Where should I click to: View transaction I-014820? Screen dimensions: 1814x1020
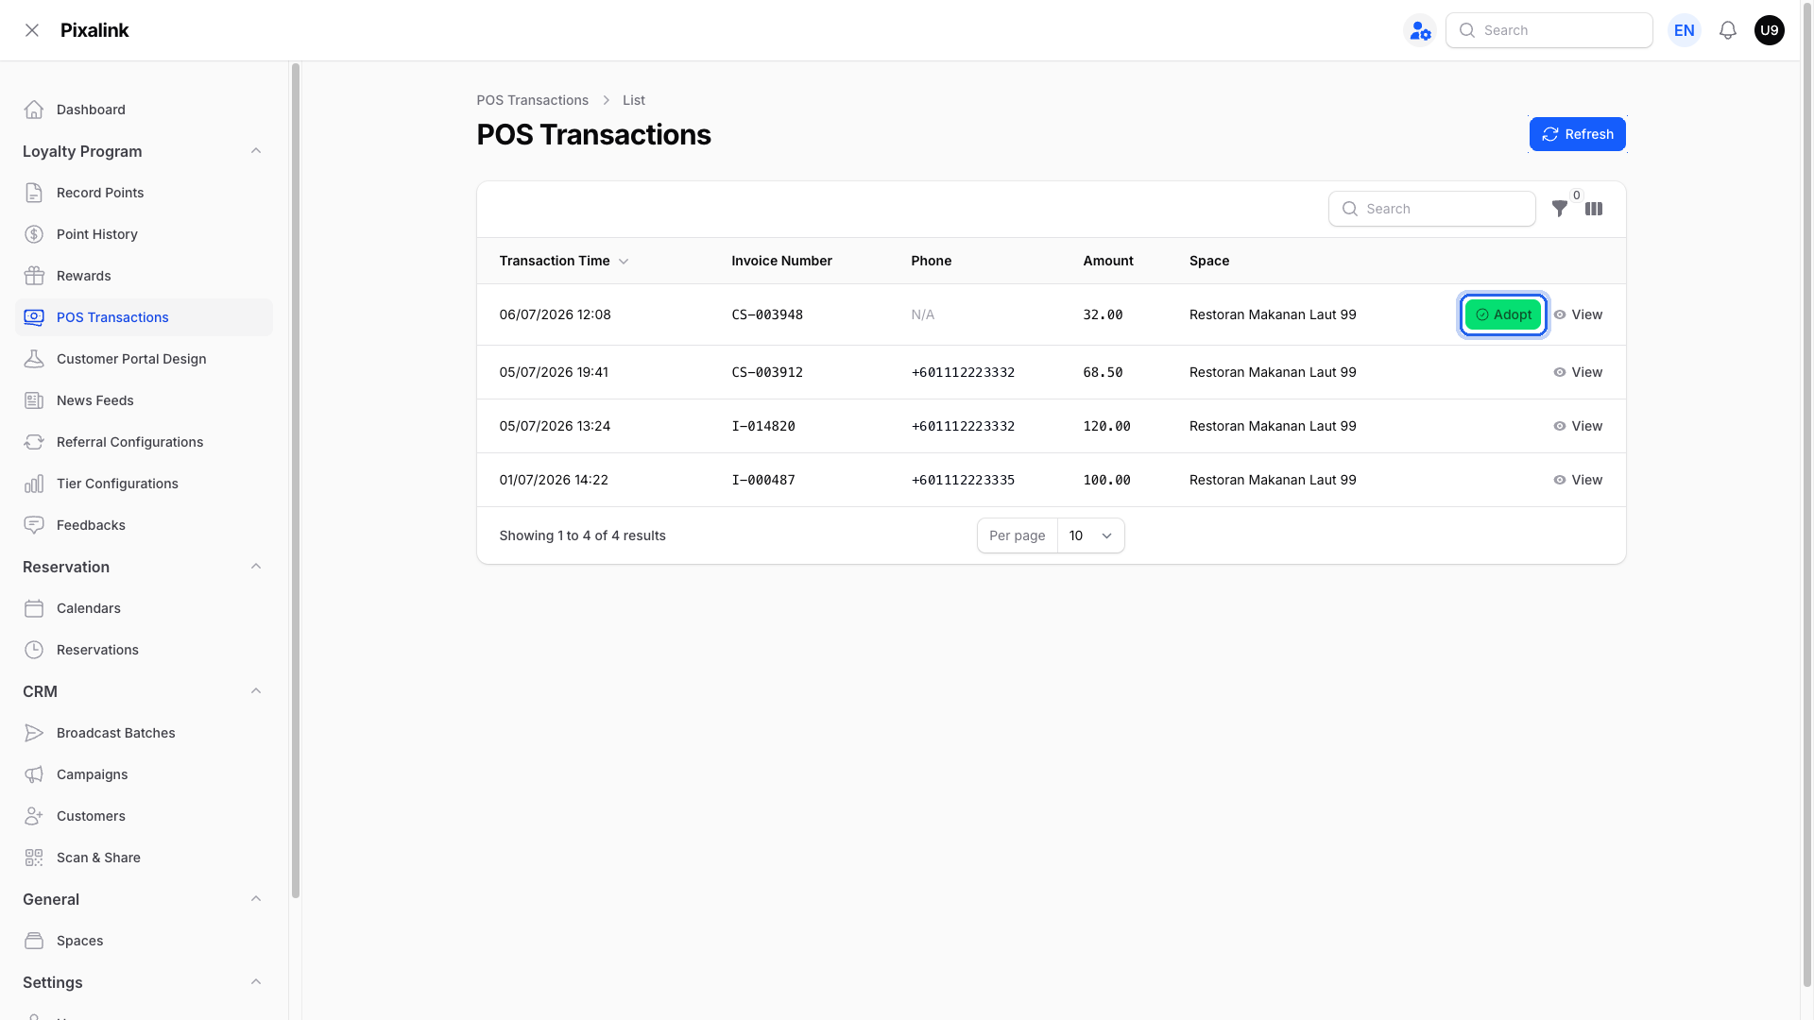(x=1578, y=426)
